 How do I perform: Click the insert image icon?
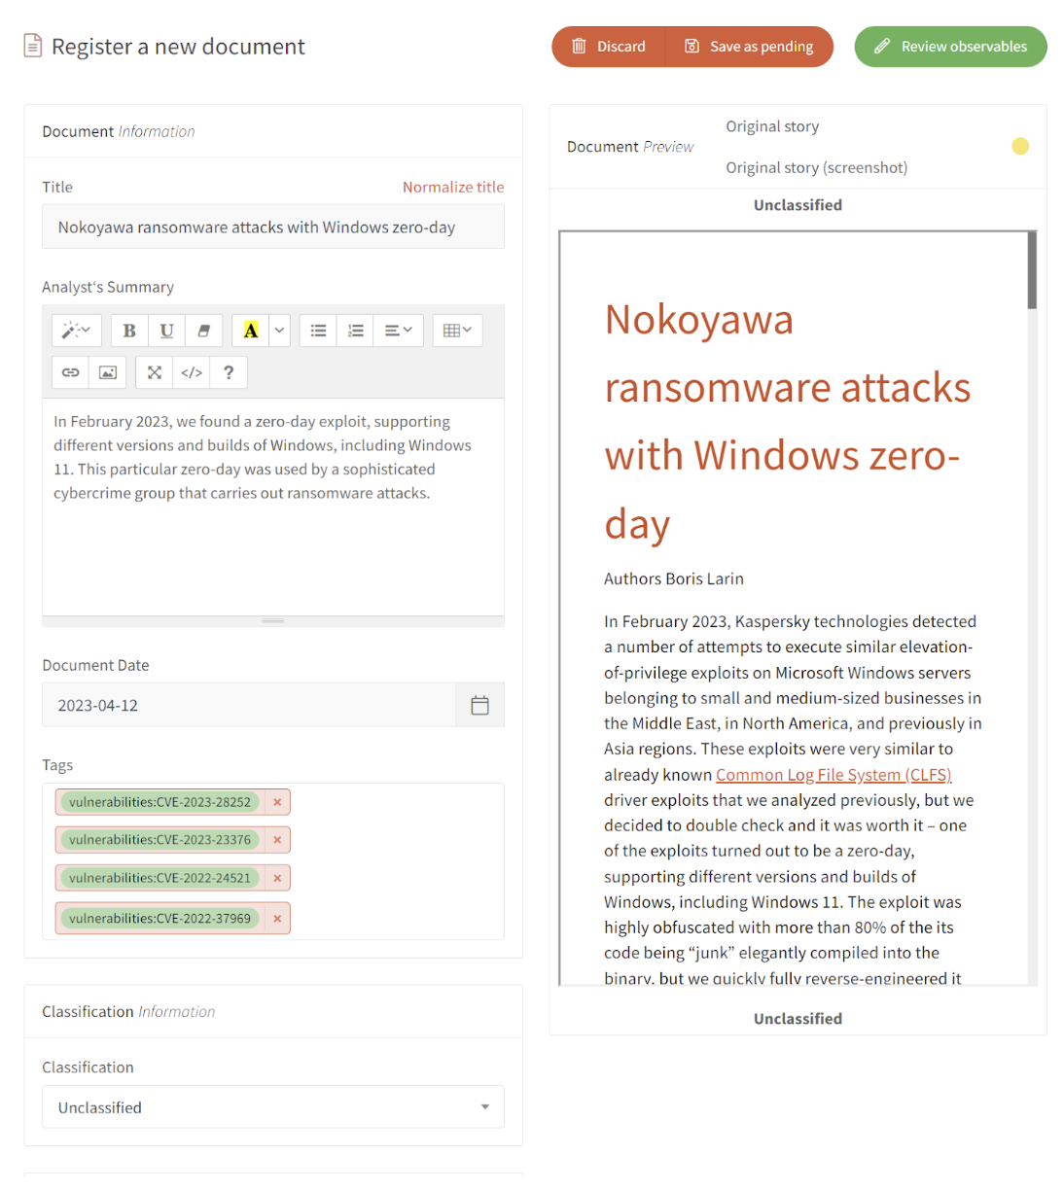coord(107,372)
